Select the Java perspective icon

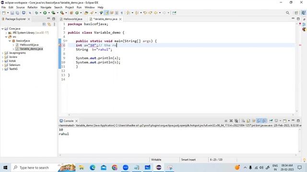303,13
